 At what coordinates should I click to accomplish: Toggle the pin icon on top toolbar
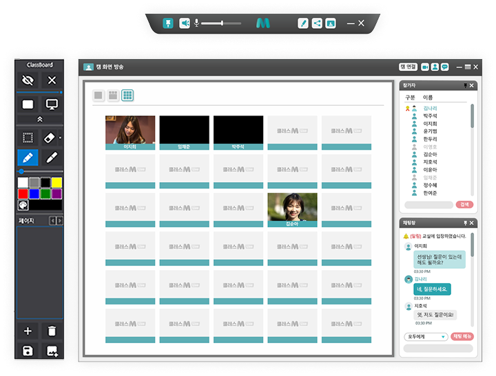click(x=167, y=23)
